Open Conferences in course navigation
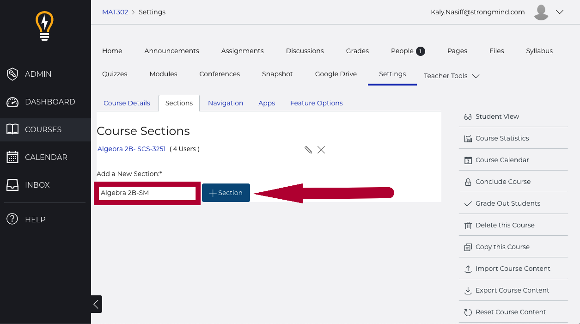Image resolution: width=580 pixels, height=324 pixels. tap(220, 74)
